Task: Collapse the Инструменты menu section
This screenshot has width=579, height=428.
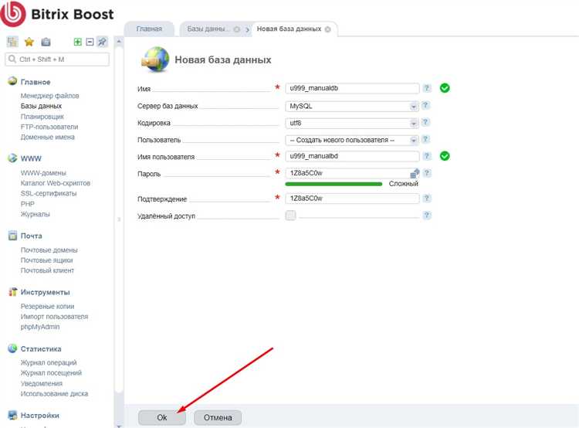Action: [45, 292]
